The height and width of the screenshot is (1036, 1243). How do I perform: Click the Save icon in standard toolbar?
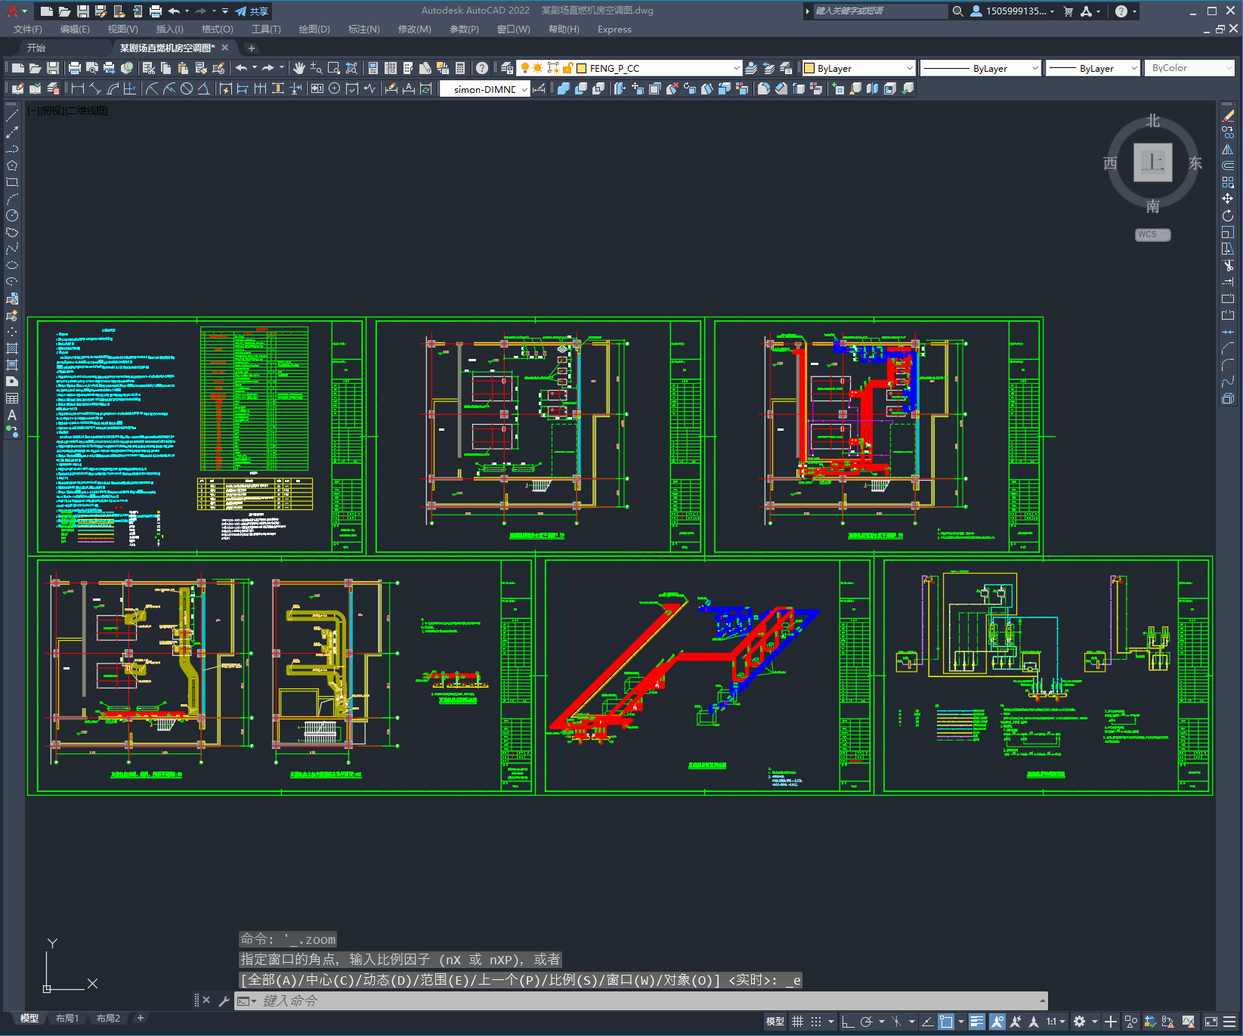coord(52,68)
